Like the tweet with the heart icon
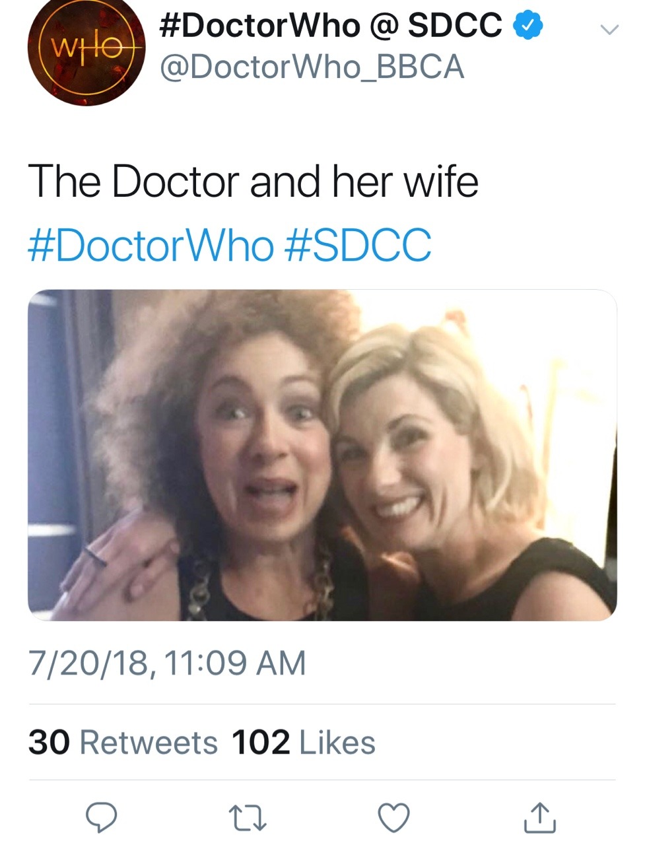 (x=393, y=817)
